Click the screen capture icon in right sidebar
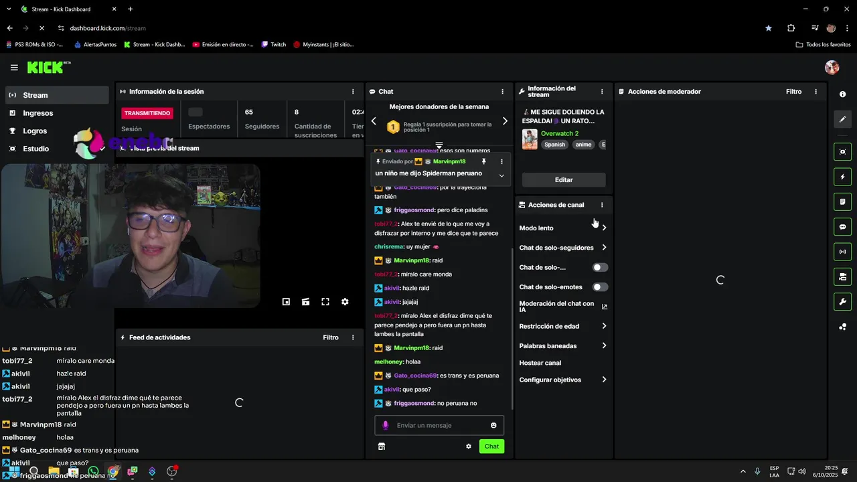The height and width of the screenshot is (482, 857). click(842, 152)
